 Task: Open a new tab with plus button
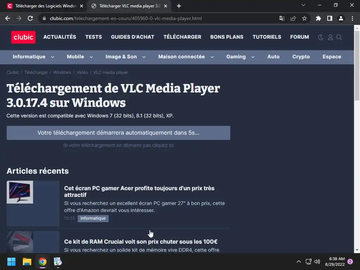pos(179,6)
